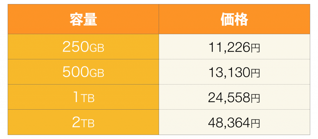The width and height of the screenshot is (318, 139).
Task: Click the 円 symbol after 13,130
Action: pos(255,74)
